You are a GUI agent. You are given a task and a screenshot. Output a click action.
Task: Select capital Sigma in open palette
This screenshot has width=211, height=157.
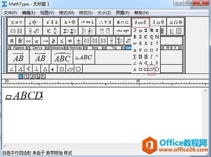[x=135, y=57]
